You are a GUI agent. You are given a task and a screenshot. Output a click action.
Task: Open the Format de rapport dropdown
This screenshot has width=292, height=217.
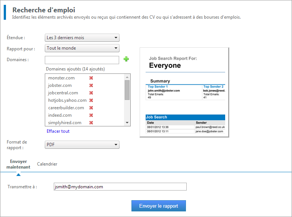tap(82, 145)
